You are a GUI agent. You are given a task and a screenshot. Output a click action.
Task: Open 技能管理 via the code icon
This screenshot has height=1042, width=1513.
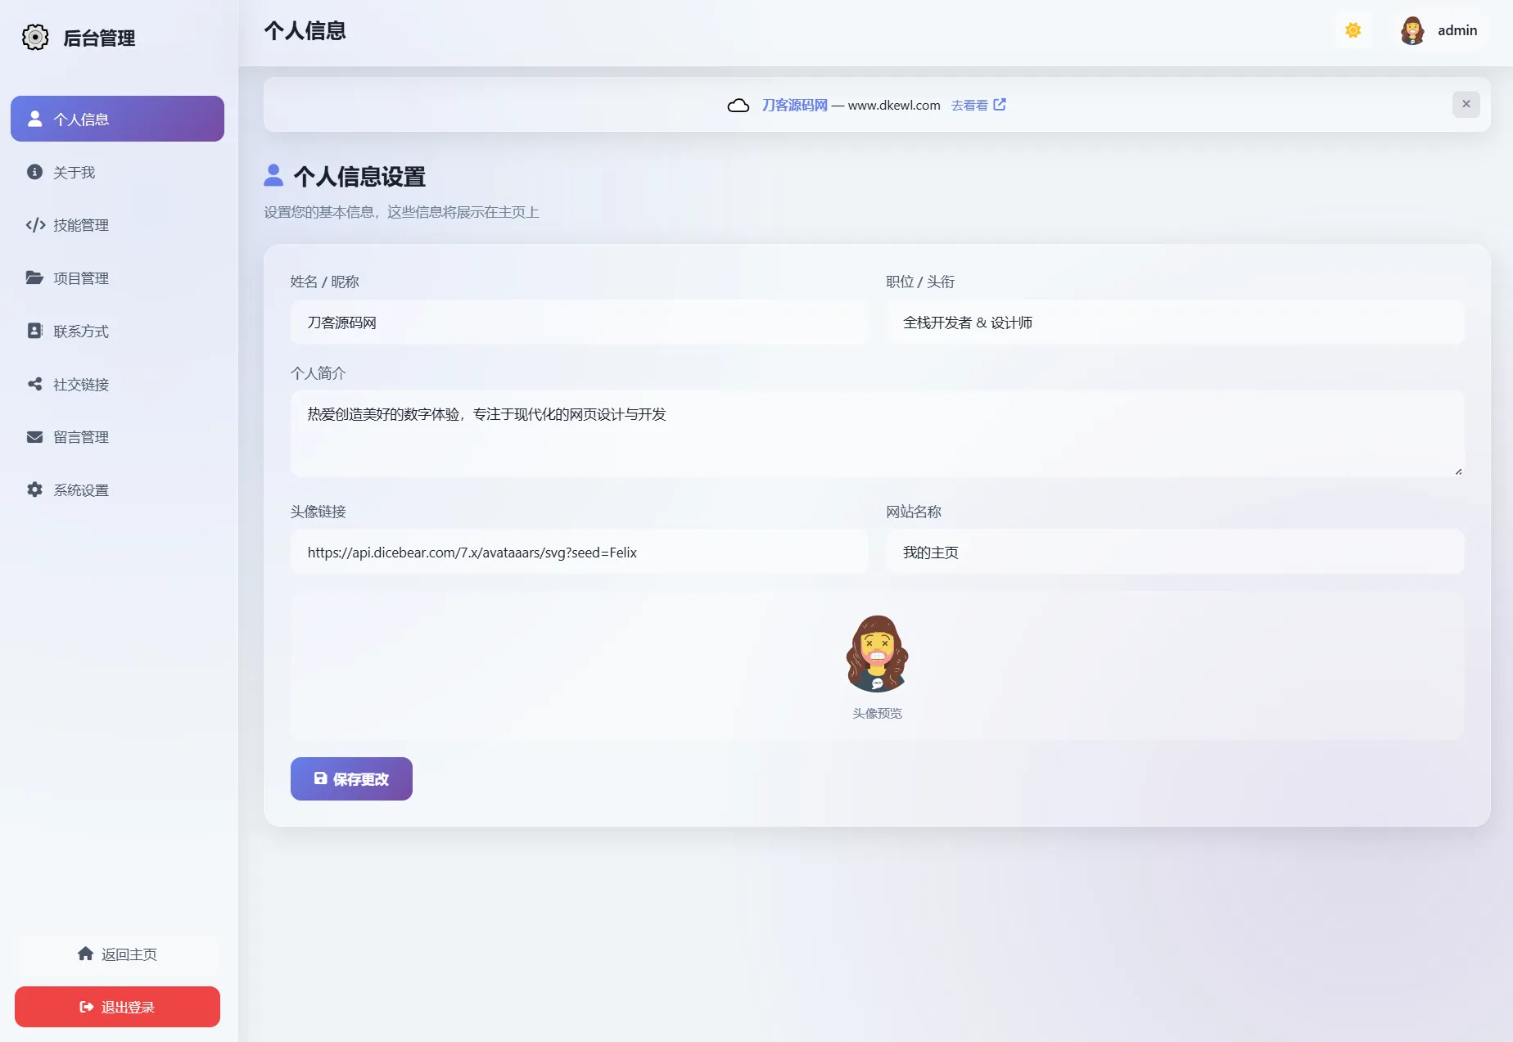click(35, 225)
